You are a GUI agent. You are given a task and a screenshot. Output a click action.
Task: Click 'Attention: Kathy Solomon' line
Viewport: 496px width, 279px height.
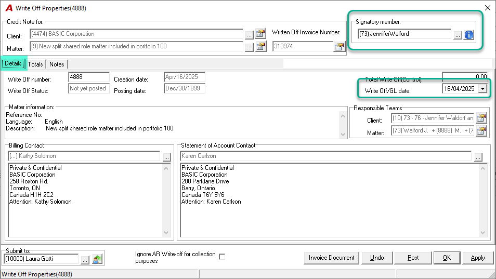coord(41,202)
